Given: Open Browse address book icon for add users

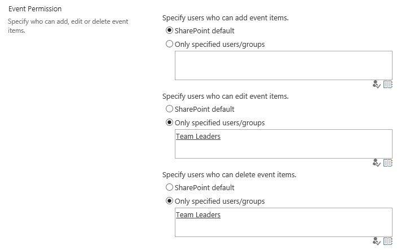Looking at the screenshot, I should pos(387,85).
